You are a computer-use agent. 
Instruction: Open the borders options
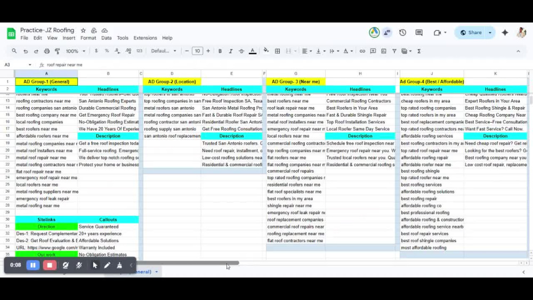pyautogui.click(x=277, y=51)
